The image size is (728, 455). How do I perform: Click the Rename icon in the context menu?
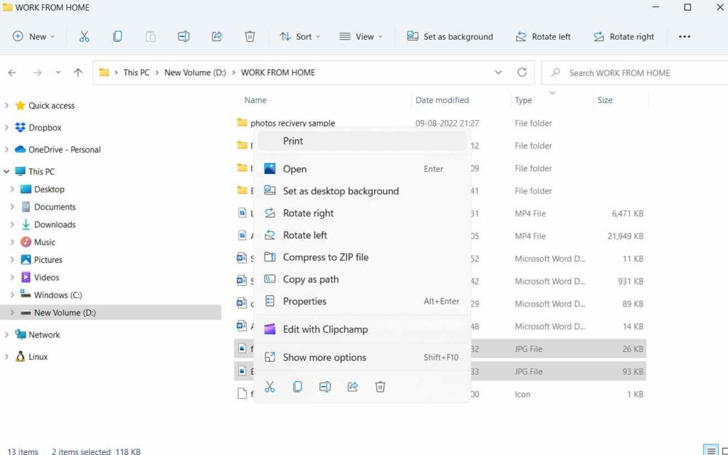(325, 387)
